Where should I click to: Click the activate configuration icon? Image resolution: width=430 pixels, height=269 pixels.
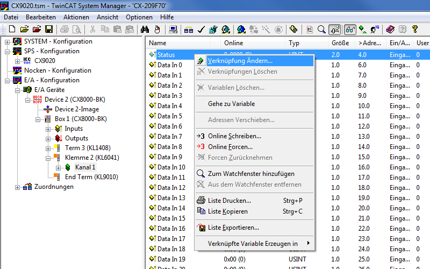[x=213, y=30]
